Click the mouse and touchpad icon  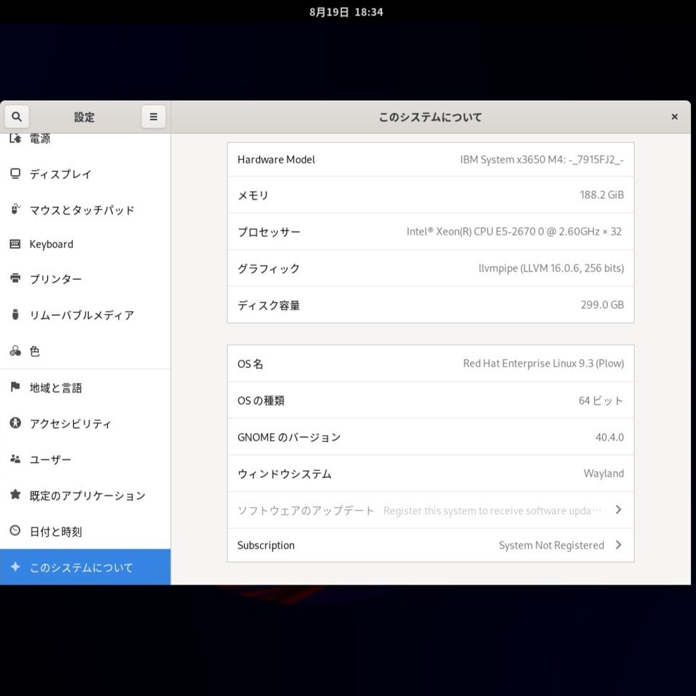point(15,209)
